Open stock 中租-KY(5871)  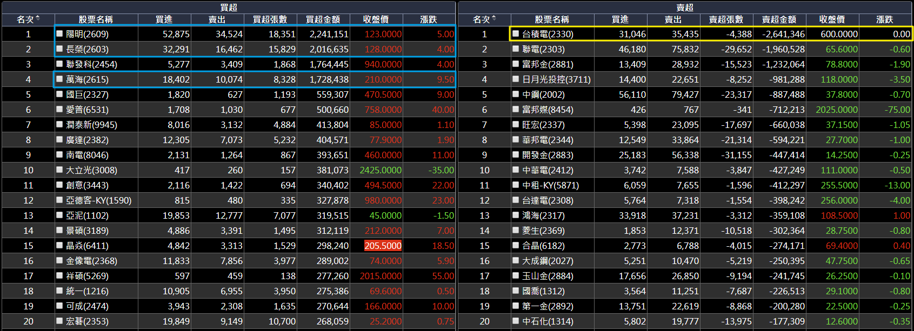point(551,185)
